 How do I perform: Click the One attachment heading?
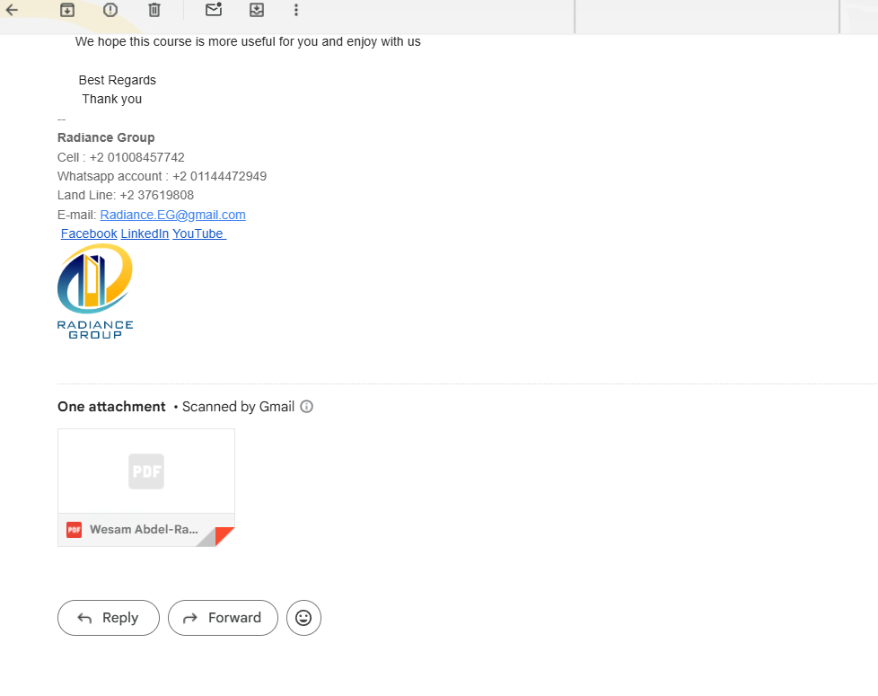tap(111, 407)
